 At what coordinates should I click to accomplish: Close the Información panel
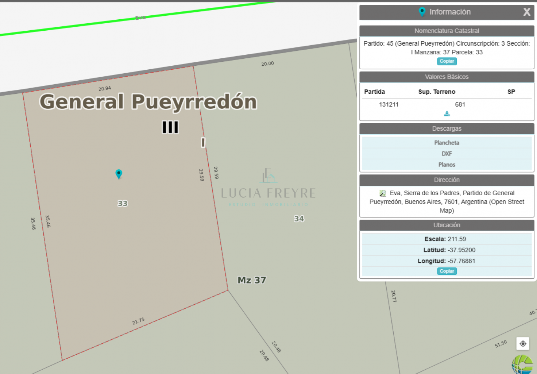click(527, 12)
